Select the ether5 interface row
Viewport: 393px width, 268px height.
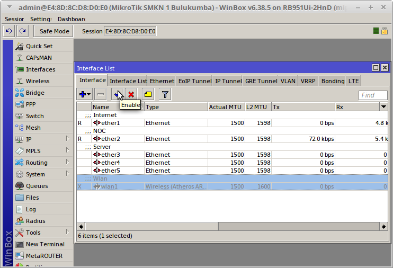pos(232,171)
